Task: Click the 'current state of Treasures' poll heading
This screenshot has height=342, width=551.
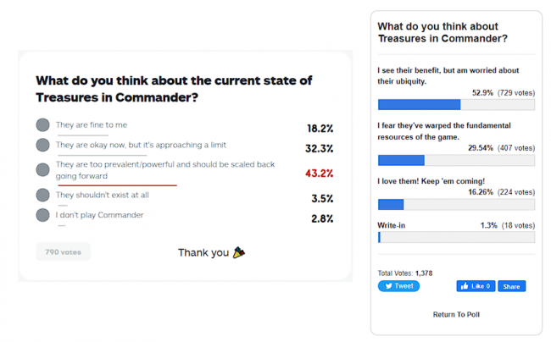Action: pyautogui.click(x=174, y=88)
